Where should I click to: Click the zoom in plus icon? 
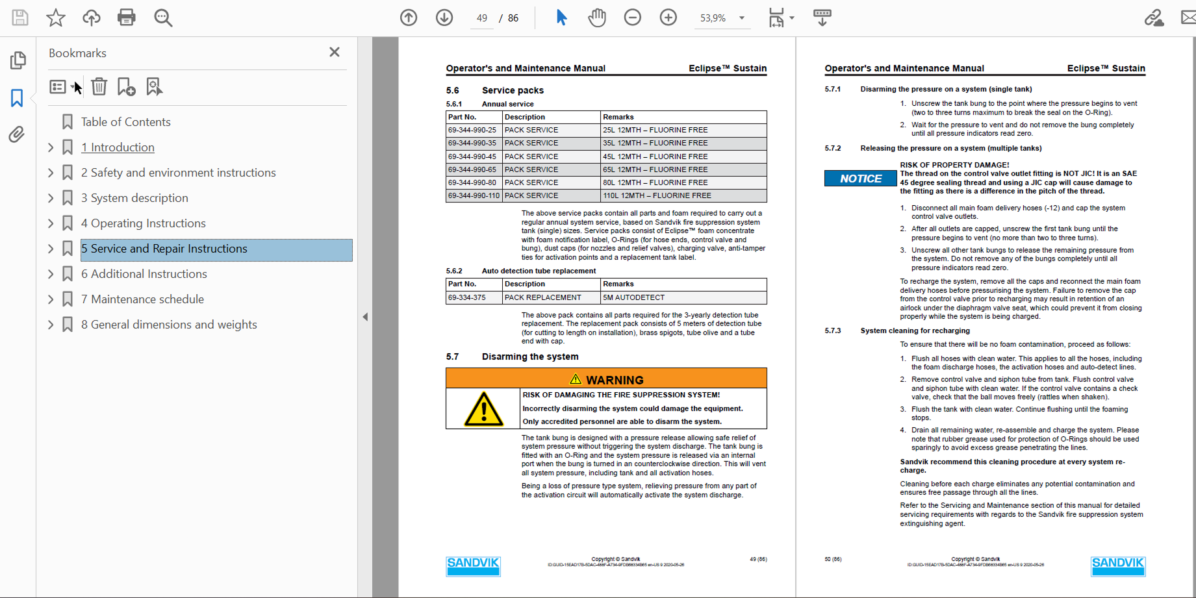tap(668, 18)
